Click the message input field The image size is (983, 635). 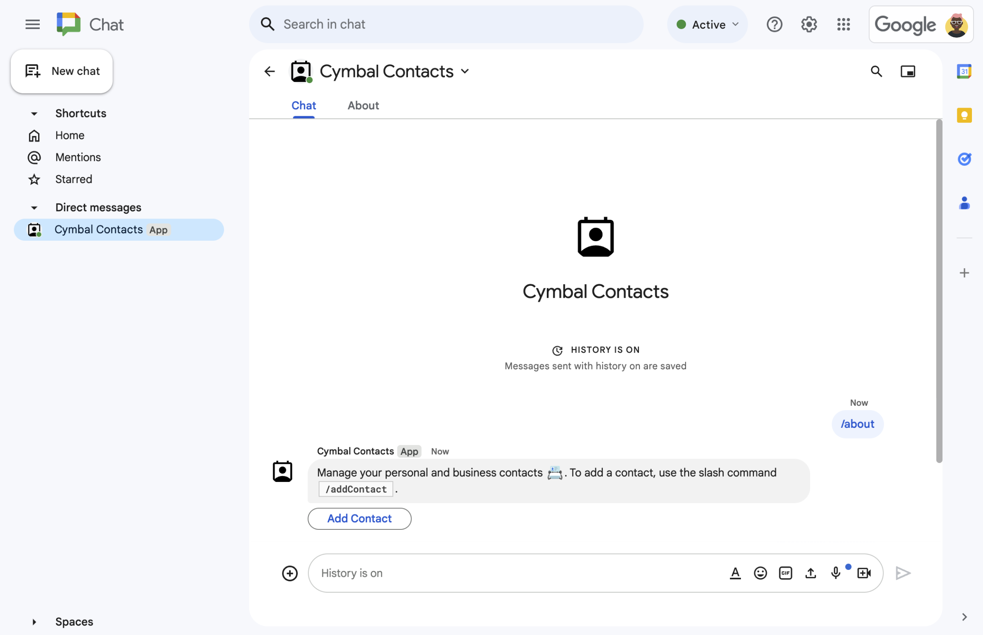(x=596, y=573)
